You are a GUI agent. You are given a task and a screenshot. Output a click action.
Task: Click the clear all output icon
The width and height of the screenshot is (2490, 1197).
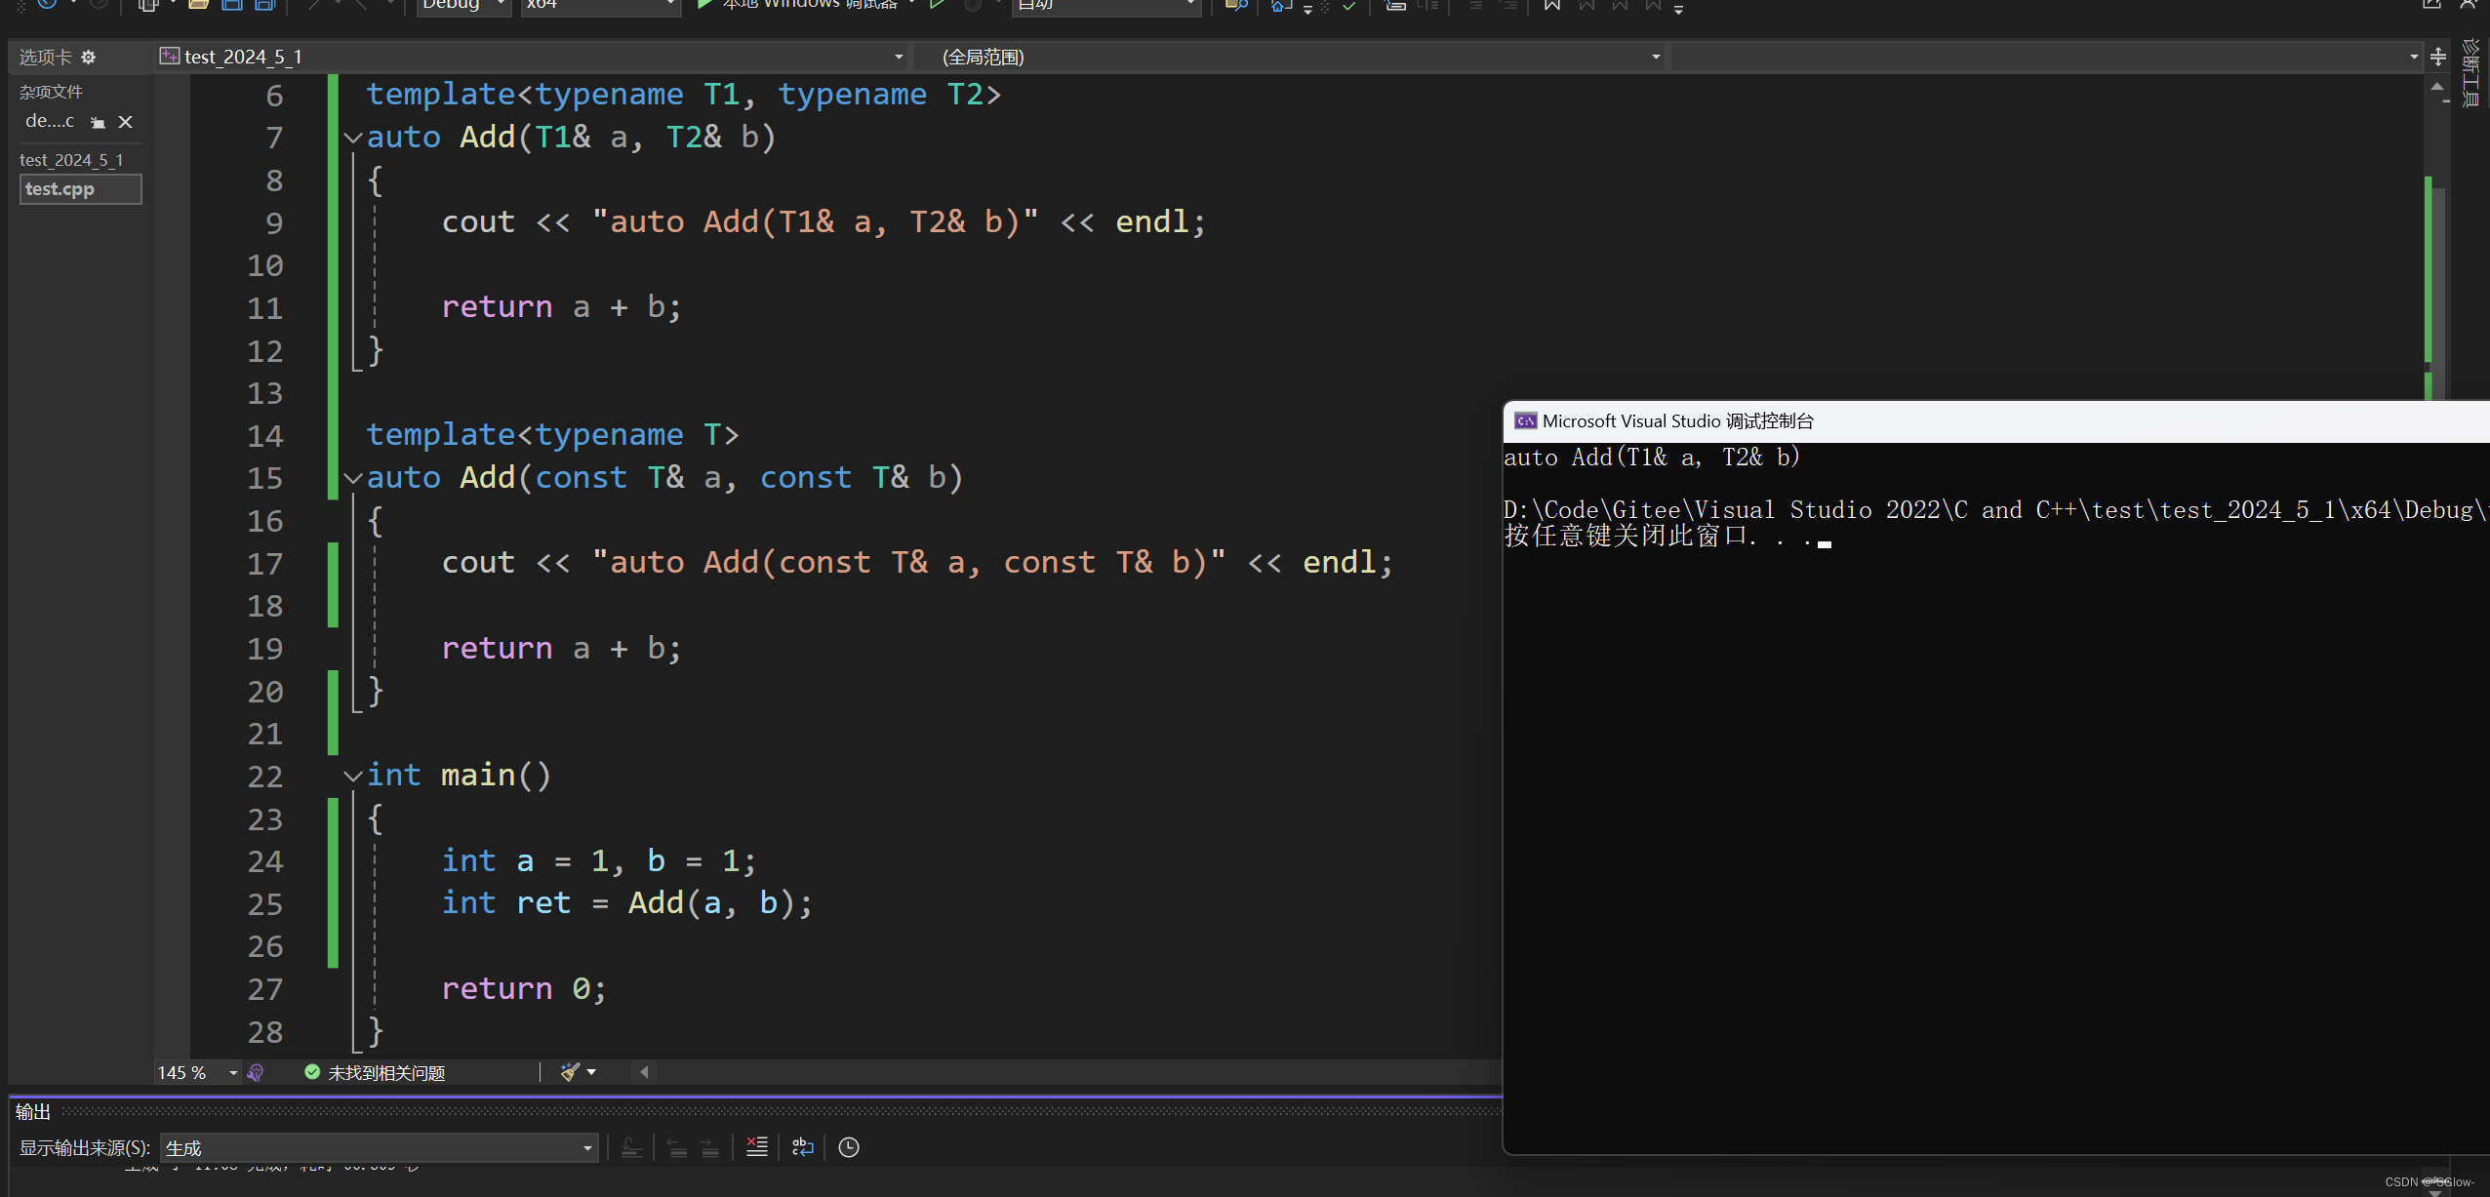click(757, 1147)
